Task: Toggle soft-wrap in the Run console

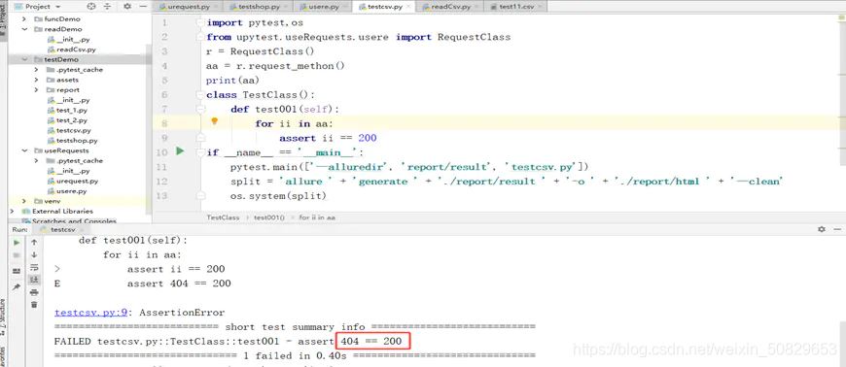Action: (35, 267)
